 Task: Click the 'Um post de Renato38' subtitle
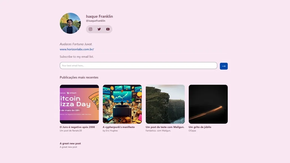click(71, 131)
